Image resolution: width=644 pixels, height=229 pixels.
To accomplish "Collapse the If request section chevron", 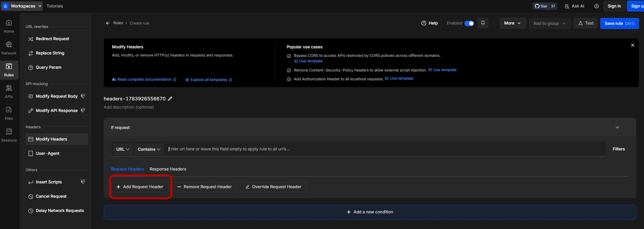I will pyautogui.click(x=617, y=127).
